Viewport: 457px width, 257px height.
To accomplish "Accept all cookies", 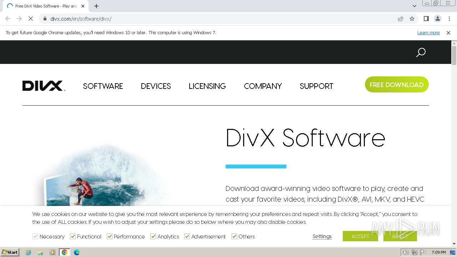I will (360, 236).
